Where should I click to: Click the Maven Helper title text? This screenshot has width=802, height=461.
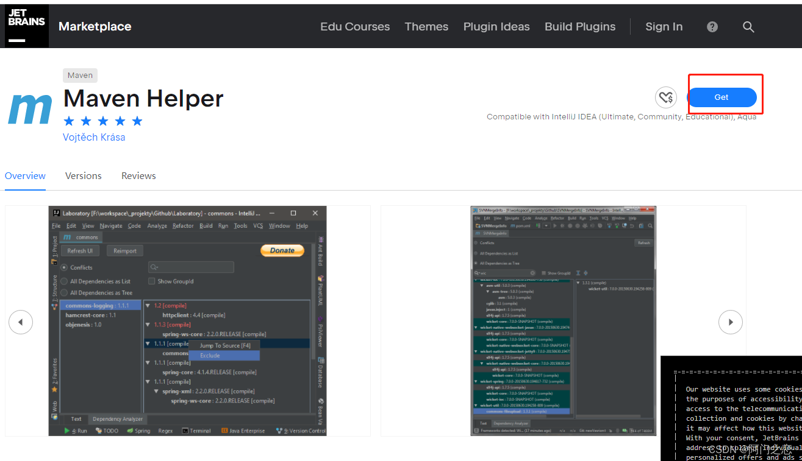tap(143, 98)
